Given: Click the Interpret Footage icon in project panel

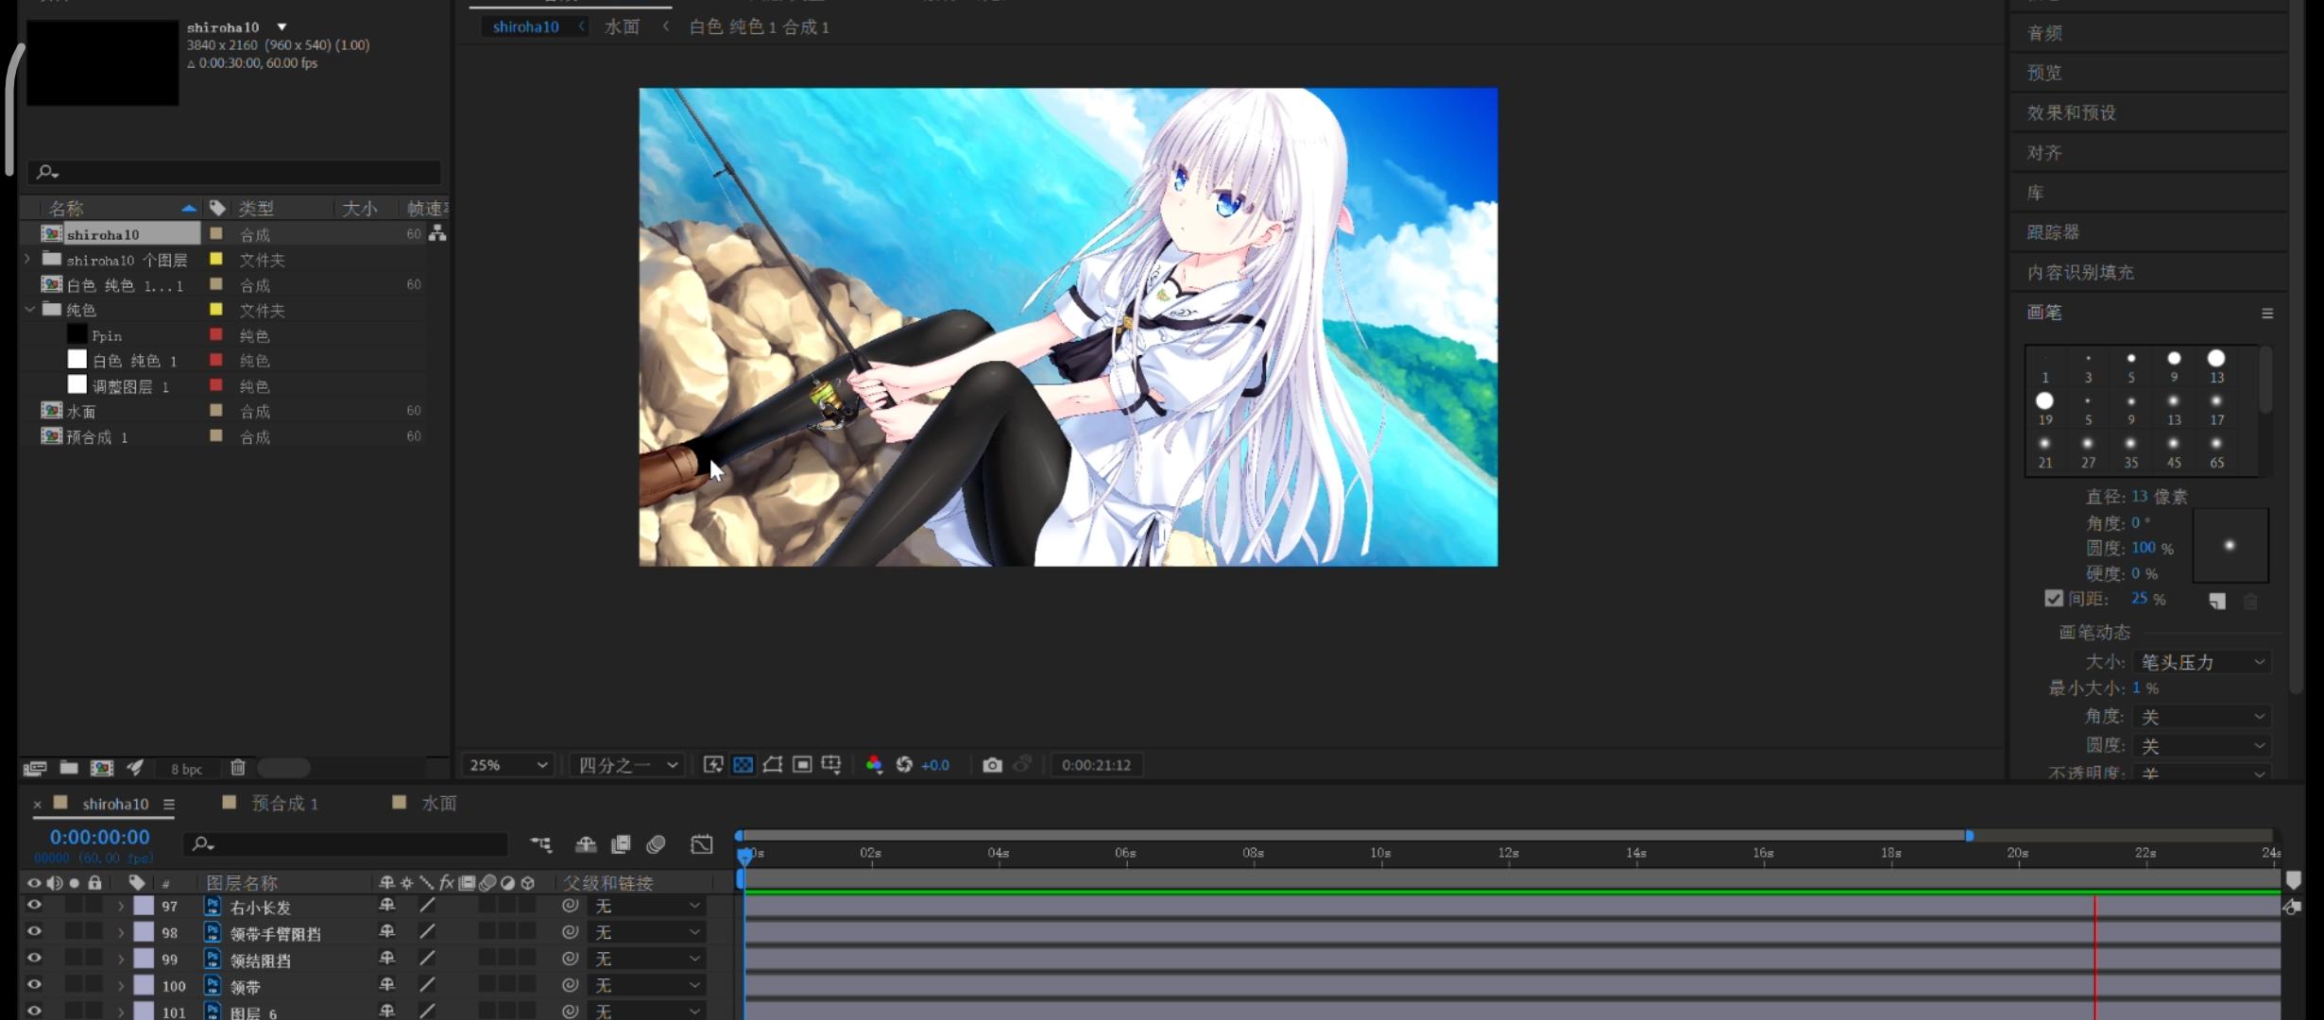Looking at the screenshot, I should pyautogui.click(x=35, y=768).
